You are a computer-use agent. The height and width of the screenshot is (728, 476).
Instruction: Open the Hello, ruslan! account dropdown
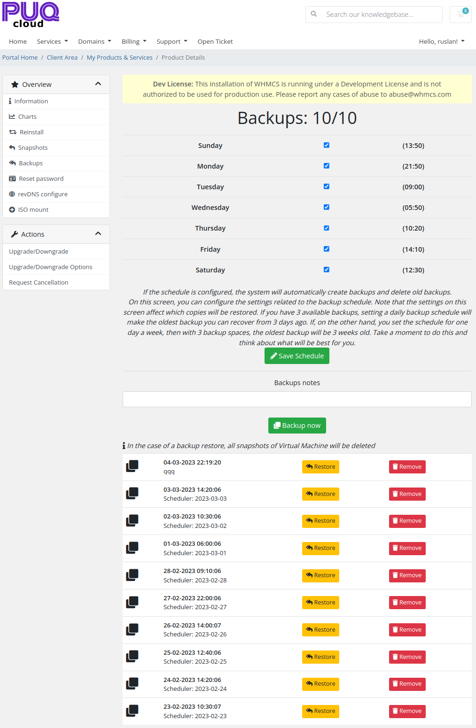pos(442,41)
